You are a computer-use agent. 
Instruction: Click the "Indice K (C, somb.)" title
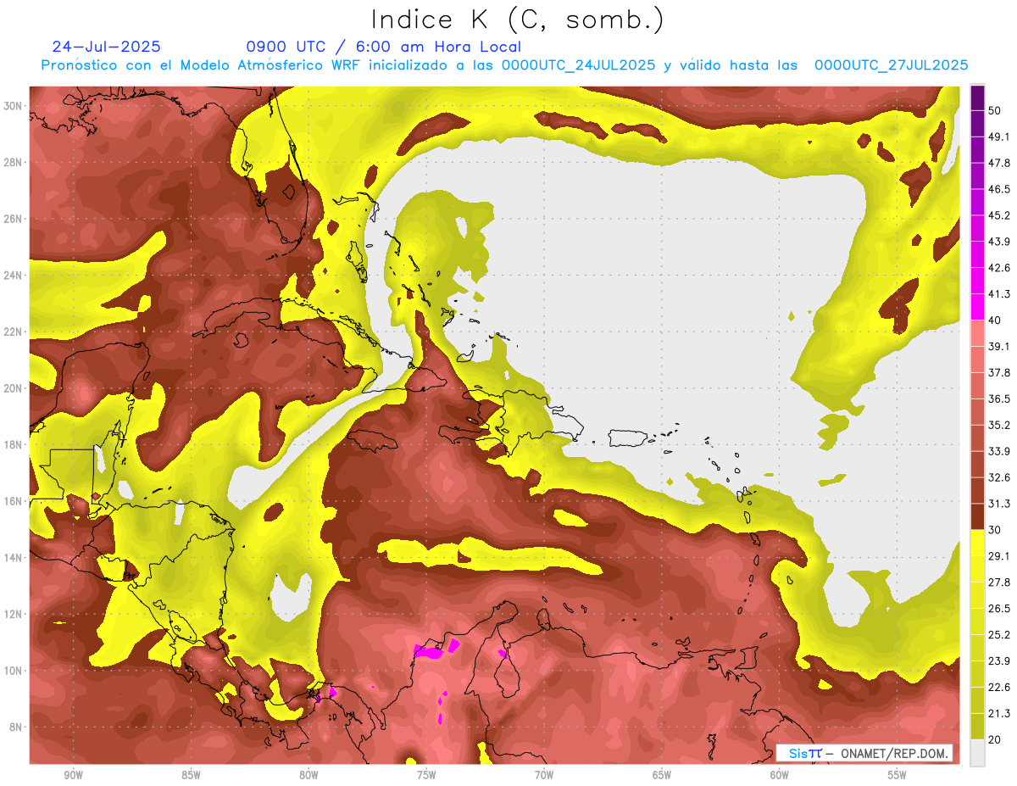coord(517,20)
